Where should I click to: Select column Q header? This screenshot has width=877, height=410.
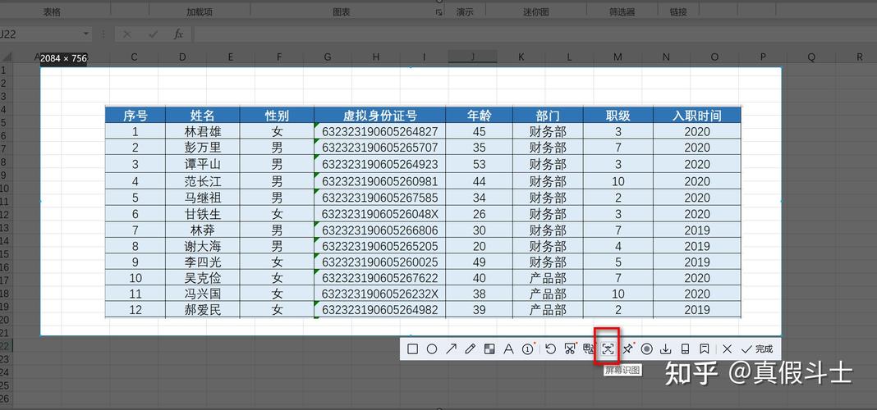811,57
